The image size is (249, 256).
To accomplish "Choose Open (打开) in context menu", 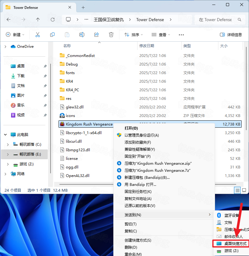I will tap(164, 128).
